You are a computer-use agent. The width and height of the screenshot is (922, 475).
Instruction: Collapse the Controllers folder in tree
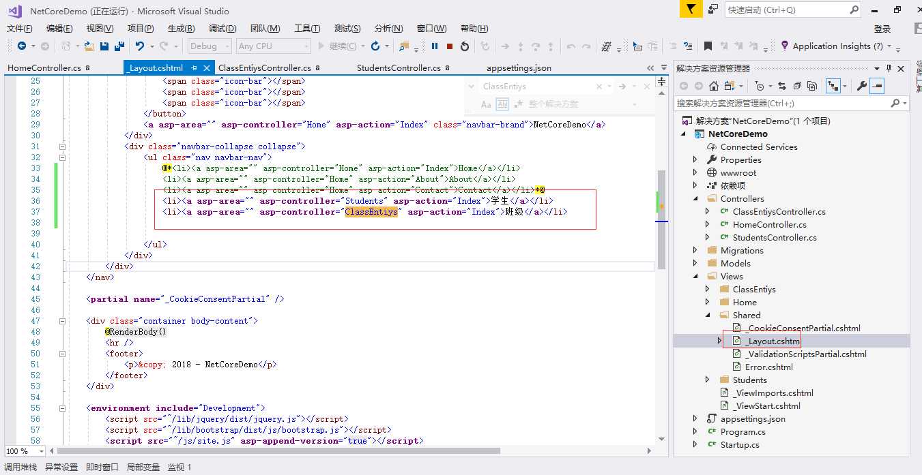pyautogui.click(x=695, y=198)
